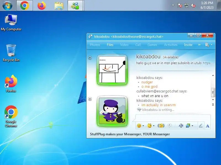221x165 pixels.
Task: Click the message input box
Action: pos(173,118)
